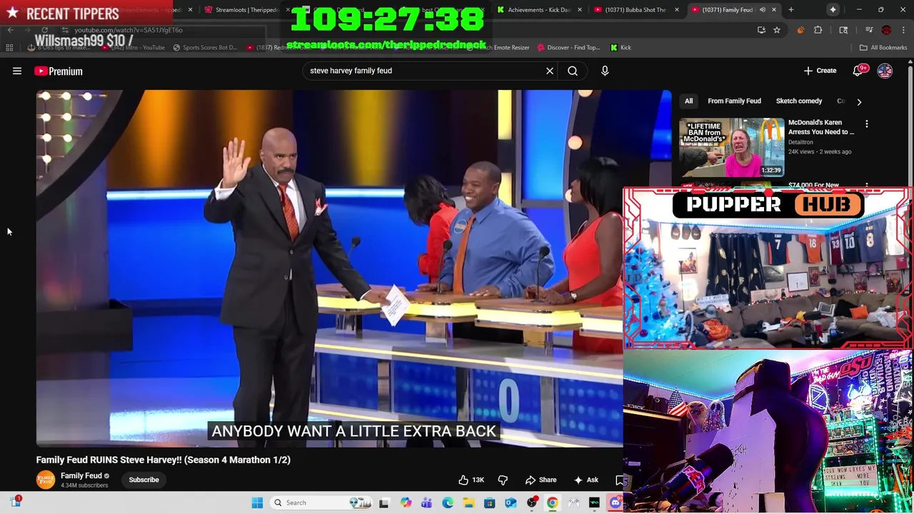Dislike the Family Feud video
Viewport: 914px width, 514px height.
tap(503, 480)
